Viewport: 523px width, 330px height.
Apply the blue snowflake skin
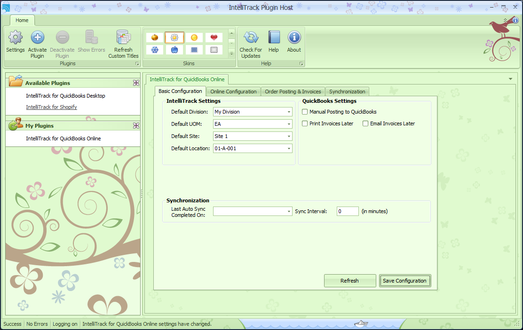(155, 50)
